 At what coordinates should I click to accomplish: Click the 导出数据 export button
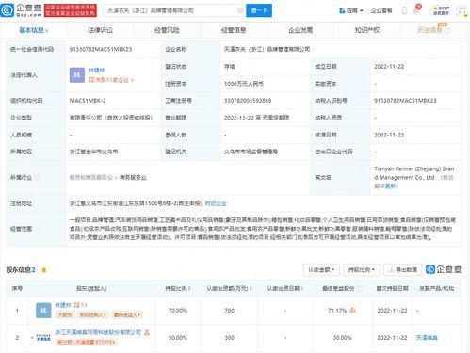[x=403, y=270]
